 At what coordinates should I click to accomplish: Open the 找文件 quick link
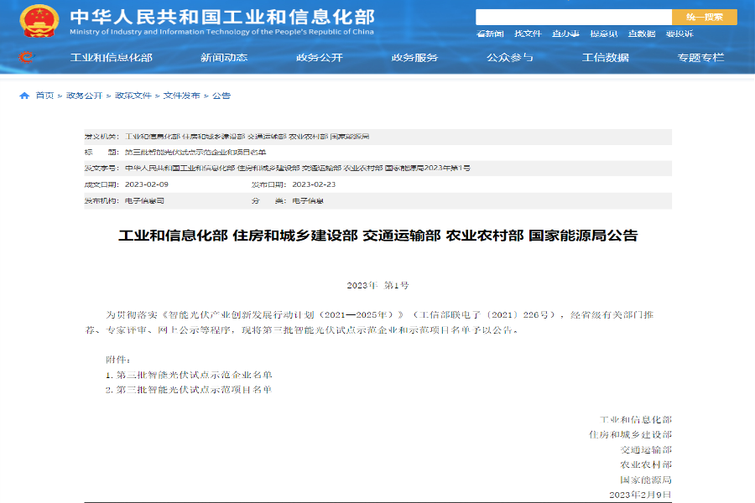528,34
